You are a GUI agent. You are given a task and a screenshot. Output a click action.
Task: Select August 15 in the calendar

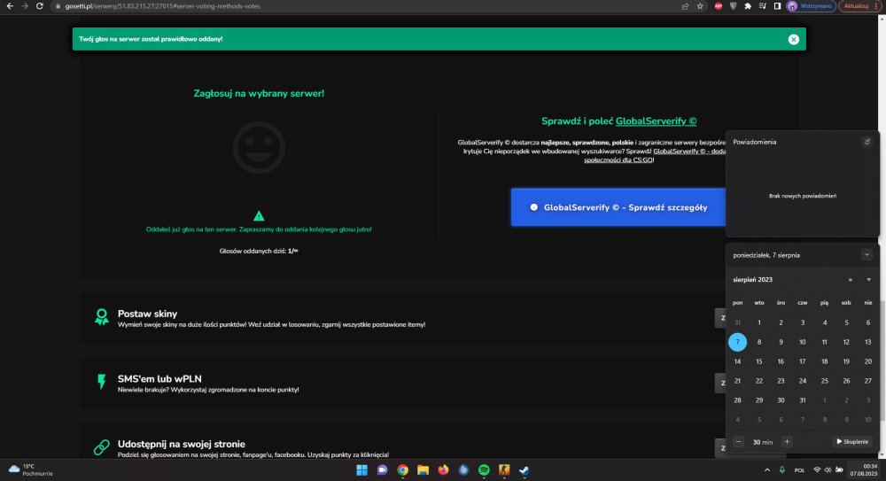[x=759, y=361]
